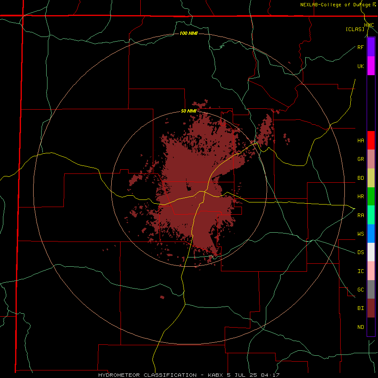This screenshot has height=378, width=378.
Task: Click the ND legend label
Action: click(x=360, y=327)
